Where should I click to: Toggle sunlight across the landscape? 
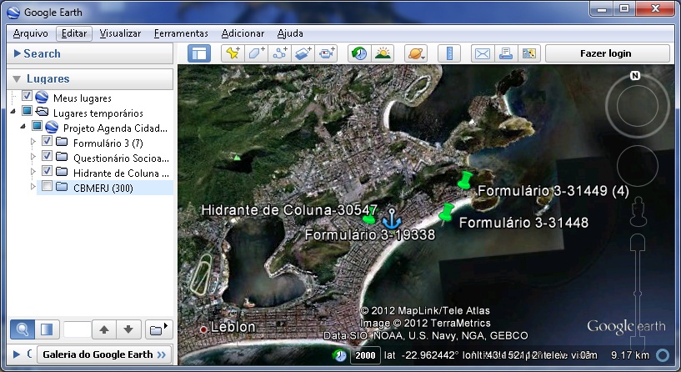tap(383, 53)
